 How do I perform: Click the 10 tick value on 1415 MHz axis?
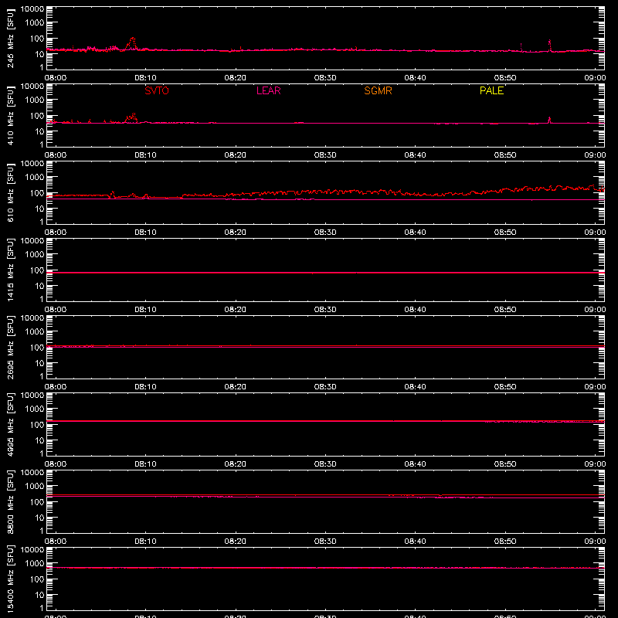tap(39, 286)
